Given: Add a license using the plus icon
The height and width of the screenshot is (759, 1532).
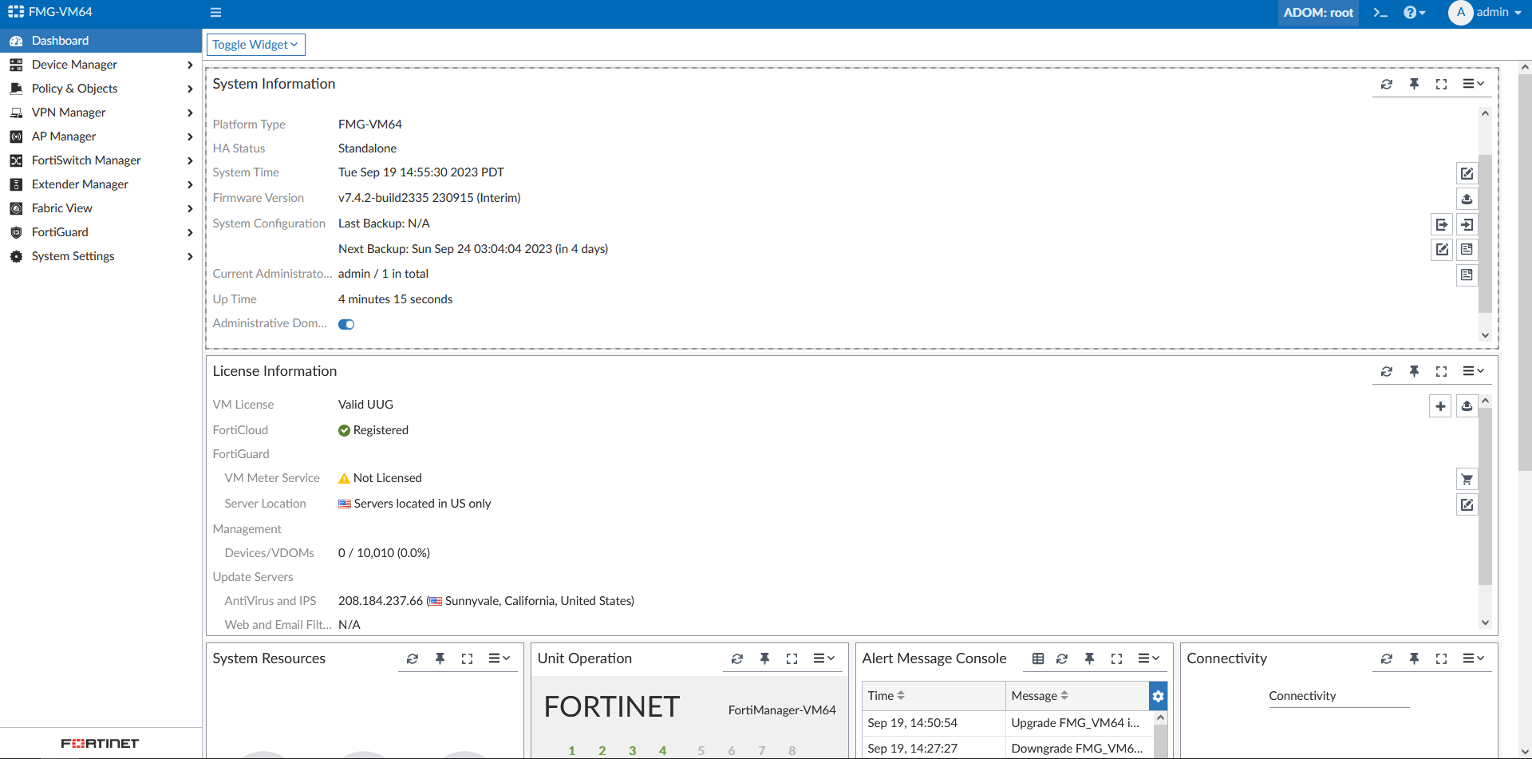Looking at the screenshot, I should click(x=1440, y=405).
